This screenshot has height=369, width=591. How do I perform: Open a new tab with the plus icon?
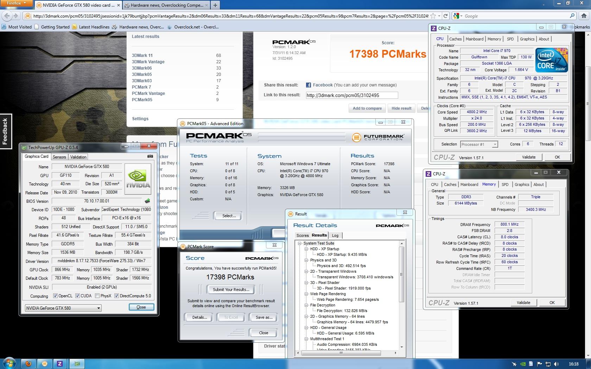[x=215, y=5]
